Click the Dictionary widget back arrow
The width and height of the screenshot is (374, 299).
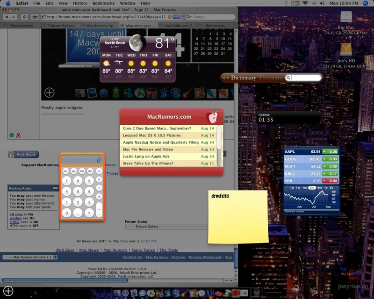tap(224, 78)
